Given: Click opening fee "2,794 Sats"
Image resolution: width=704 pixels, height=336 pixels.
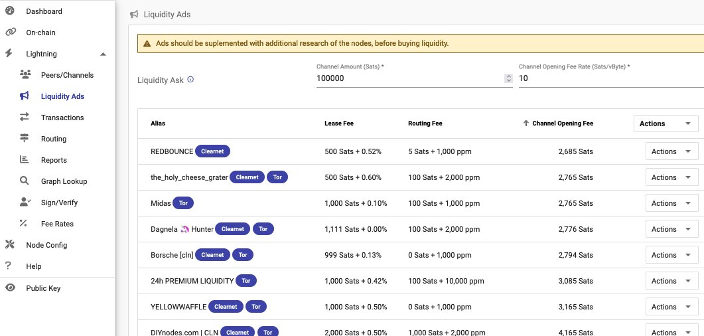Looking at the screenshot, I should pos(575,255).
